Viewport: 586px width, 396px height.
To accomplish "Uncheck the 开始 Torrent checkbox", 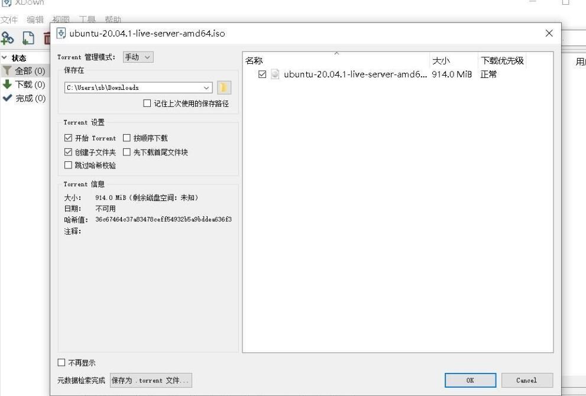I will pyautogui.click(x=68, y=138).
